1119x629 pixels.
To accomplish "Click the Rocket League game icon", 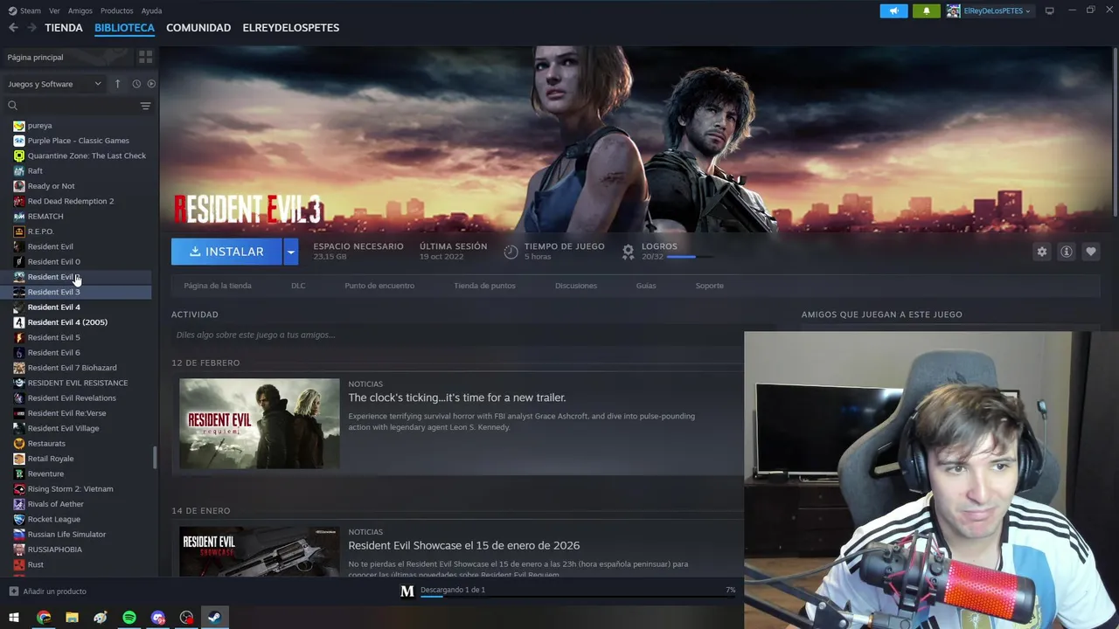I will pyautogui.click(x=19, y=519).
